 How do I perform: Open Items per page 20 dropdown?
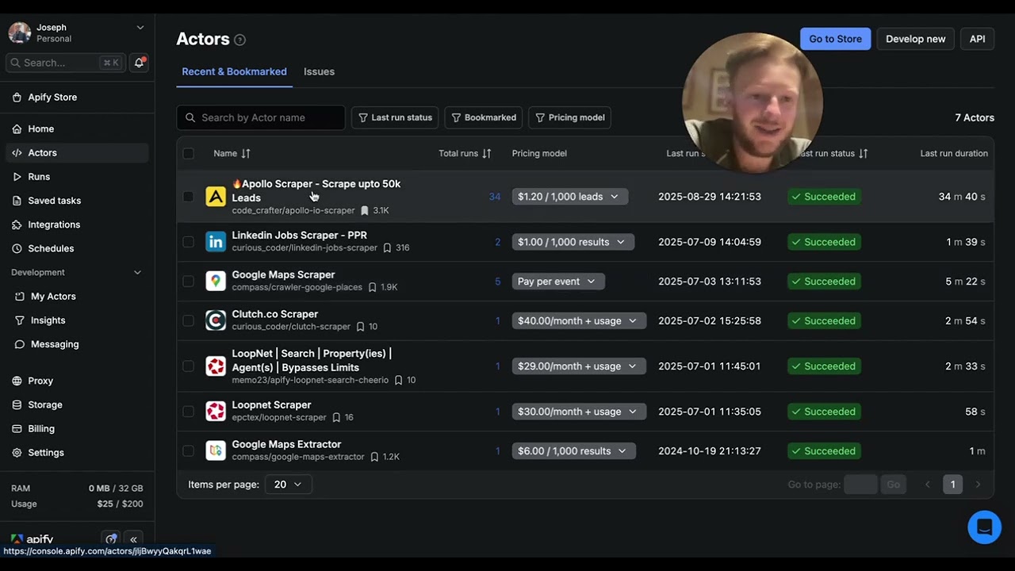[288, 485]
